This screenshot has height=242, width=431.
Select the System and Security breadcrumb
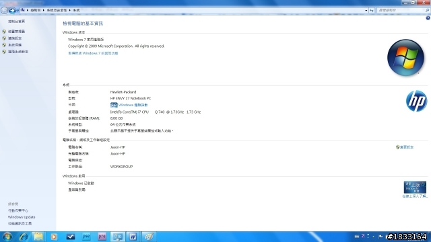(x=57, y=10)
